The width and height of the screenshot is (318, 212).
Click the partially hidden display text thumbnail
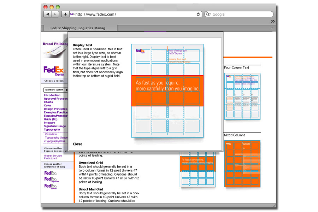tap(198, 169)
